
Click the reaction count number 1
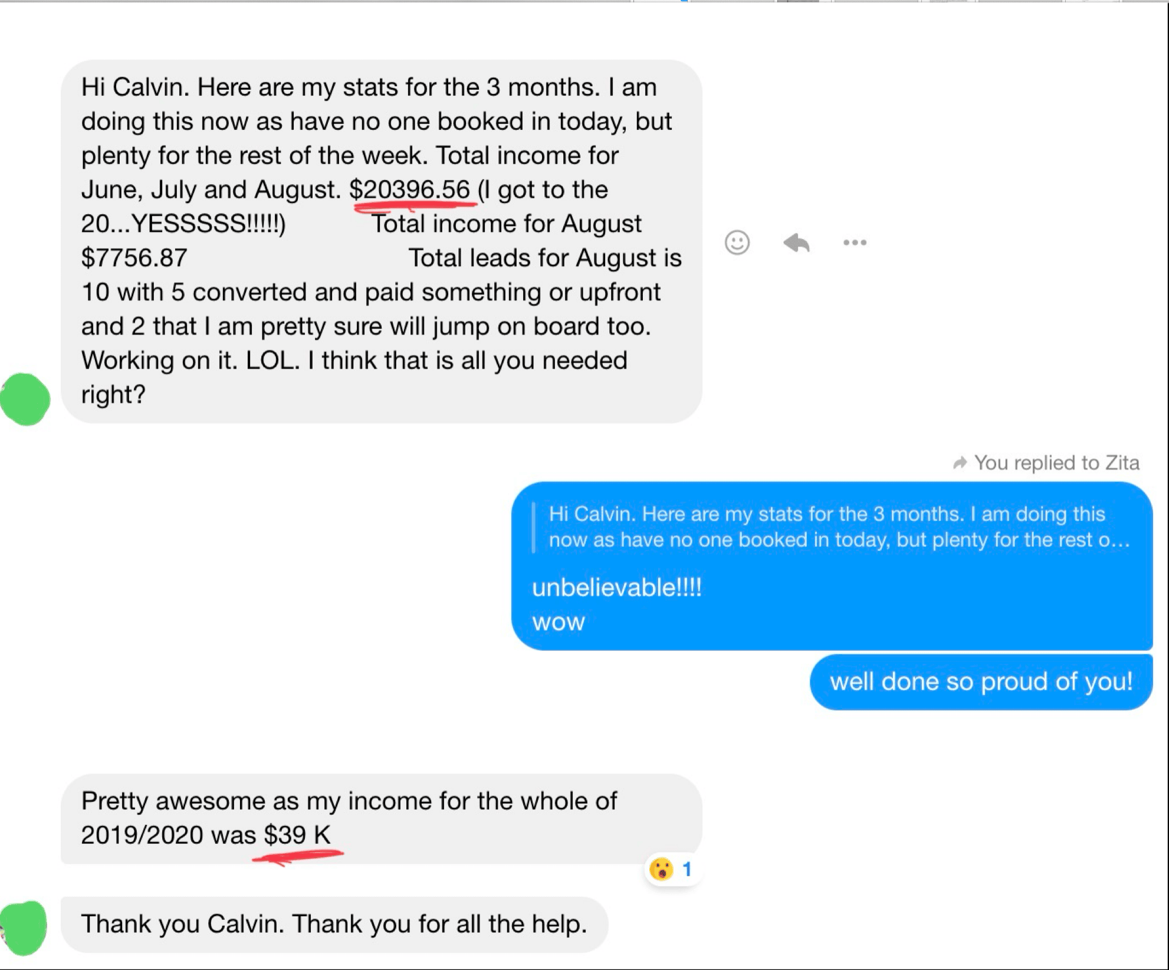click(x=687, y=869)
